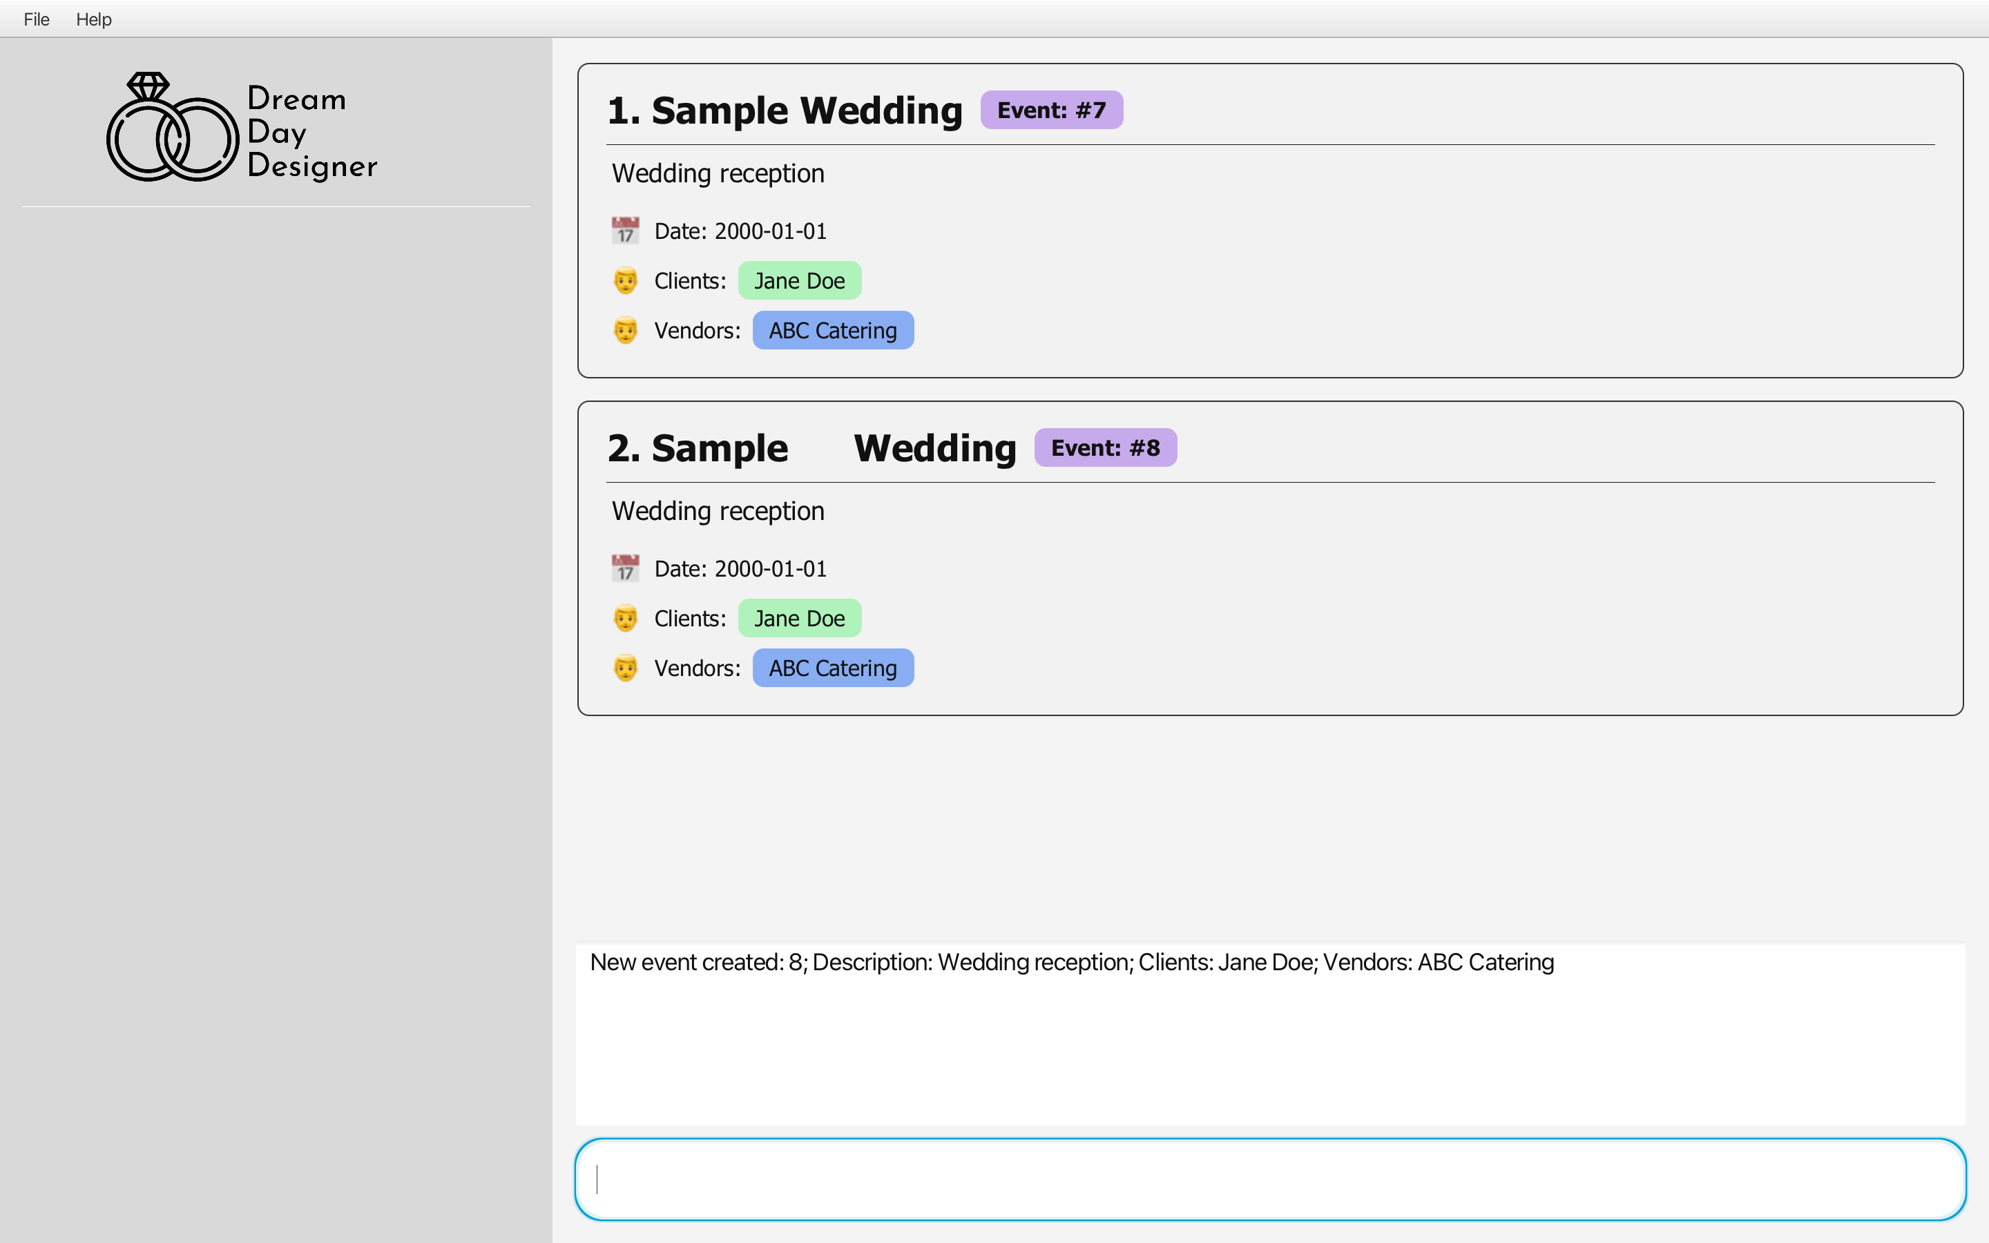Click the '1. Sample Wedding' title
Screen dimensions: 1989x1243
coord(785,110)
